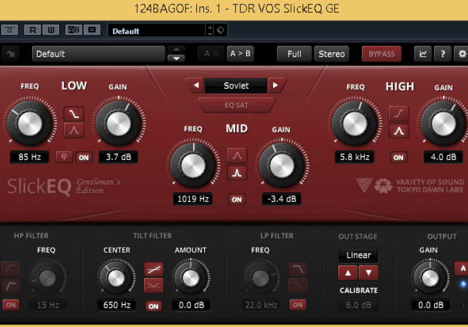468x327 pixels.
Task: Enable the EQ SAT button
Action: click(x=236, y=105)
